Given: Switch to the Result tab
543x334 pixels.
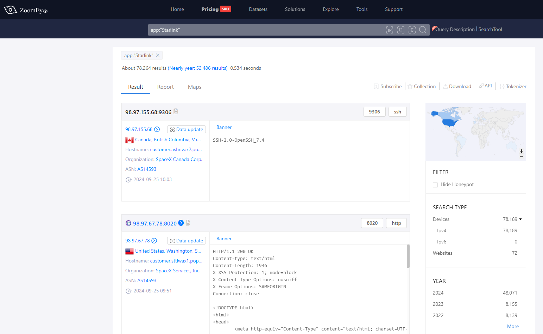Looking at the screenshot, I should point(135,87).
